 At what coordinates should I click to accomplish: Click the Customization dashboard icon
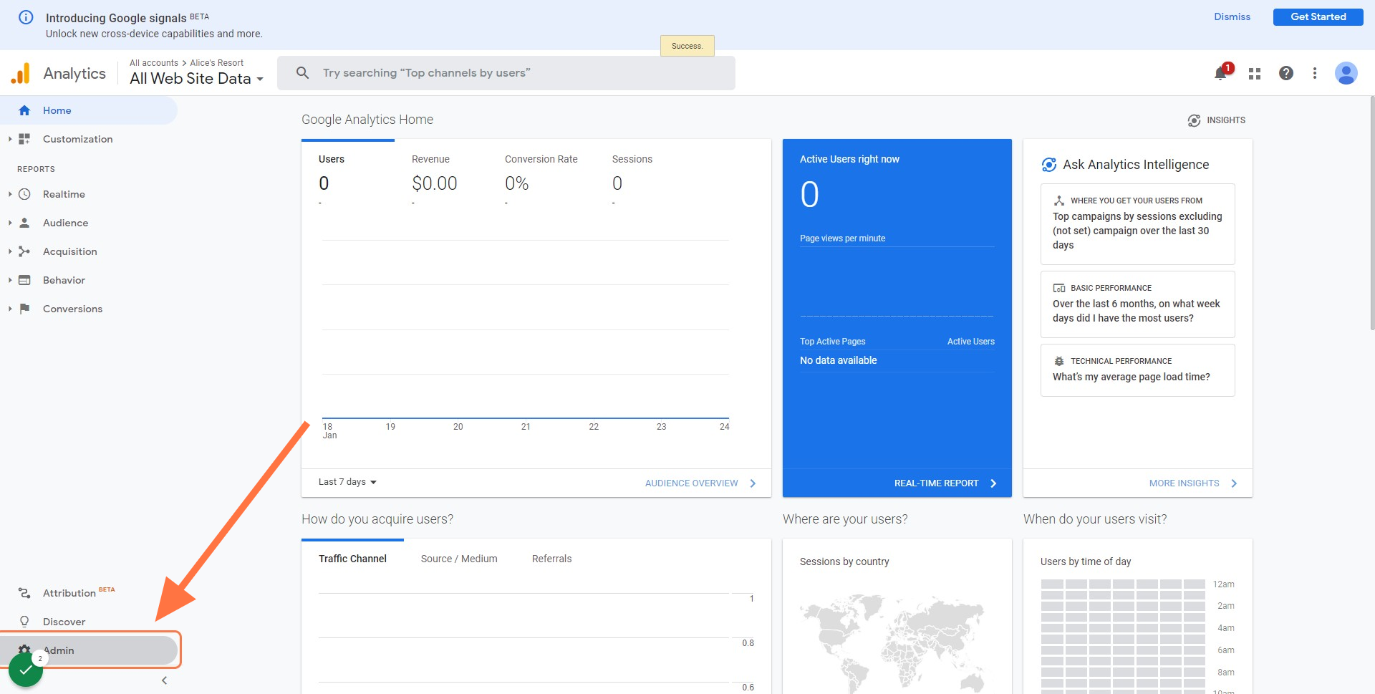pos(24,139)
